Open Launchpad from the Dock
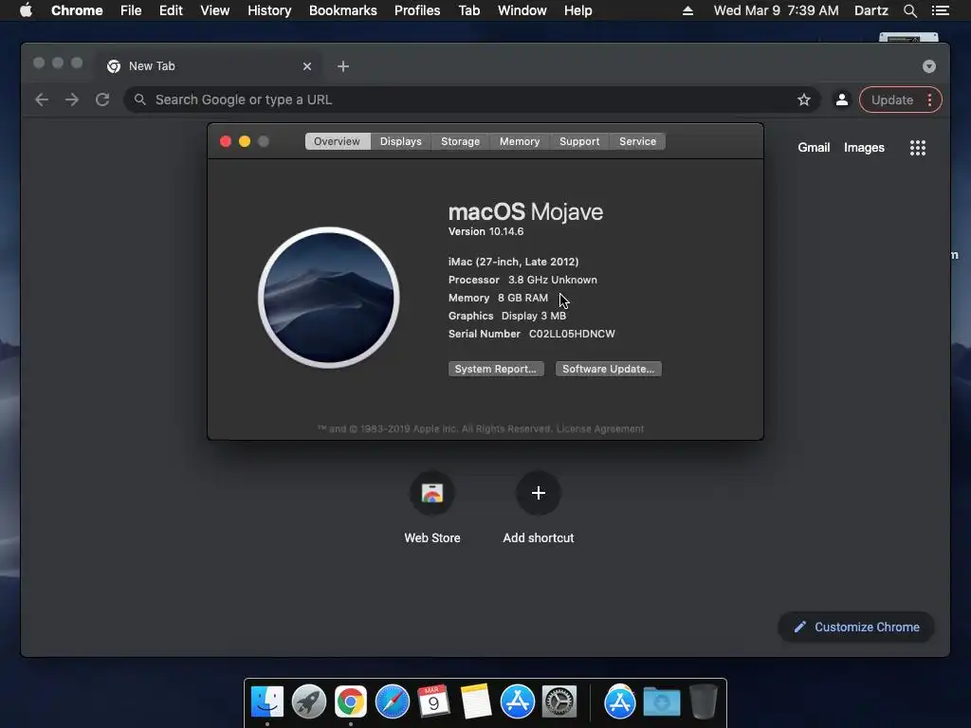The height and width of the screenshot is (728, 971). (x=309, y=702)
